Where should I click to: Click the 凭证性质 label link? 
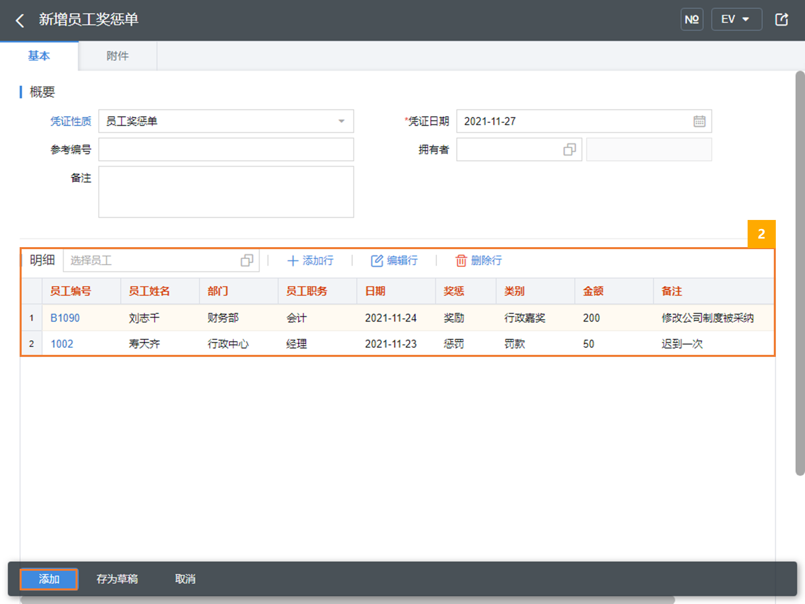71,121
